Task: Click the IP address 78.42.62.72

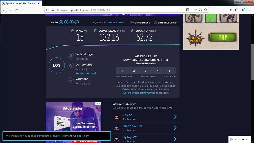Action: click(83, 84)
